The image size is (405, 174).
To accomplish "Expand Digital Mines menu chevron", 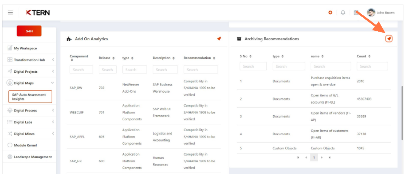I will click(x=53, y=134).
